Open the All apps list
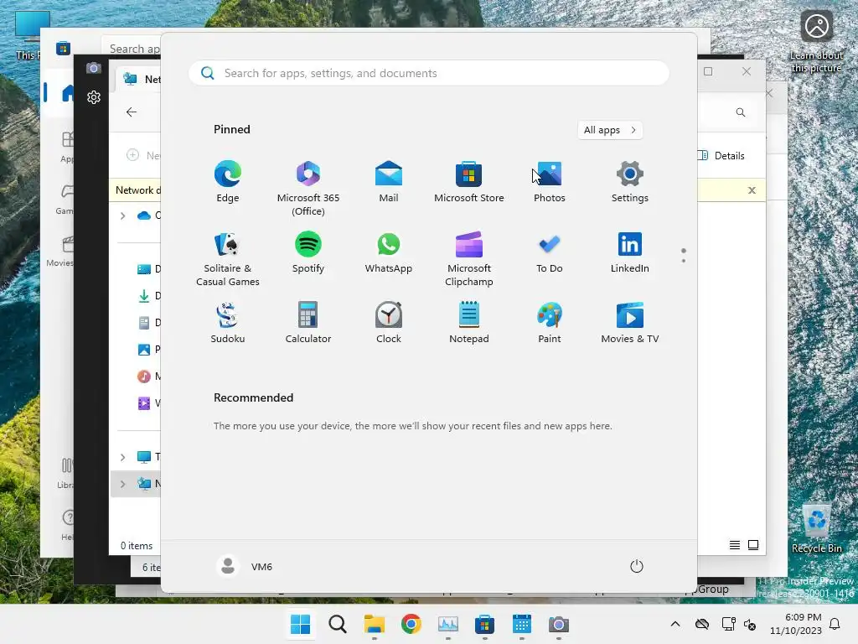858x644 pixels. pyautogui.click(x=610, y=130)
